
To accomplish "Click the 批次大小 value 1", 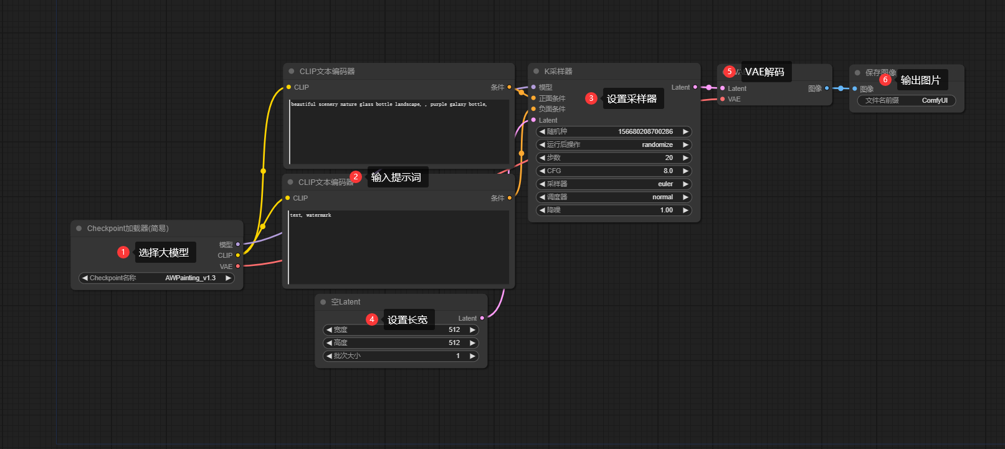I will point(458,356).
